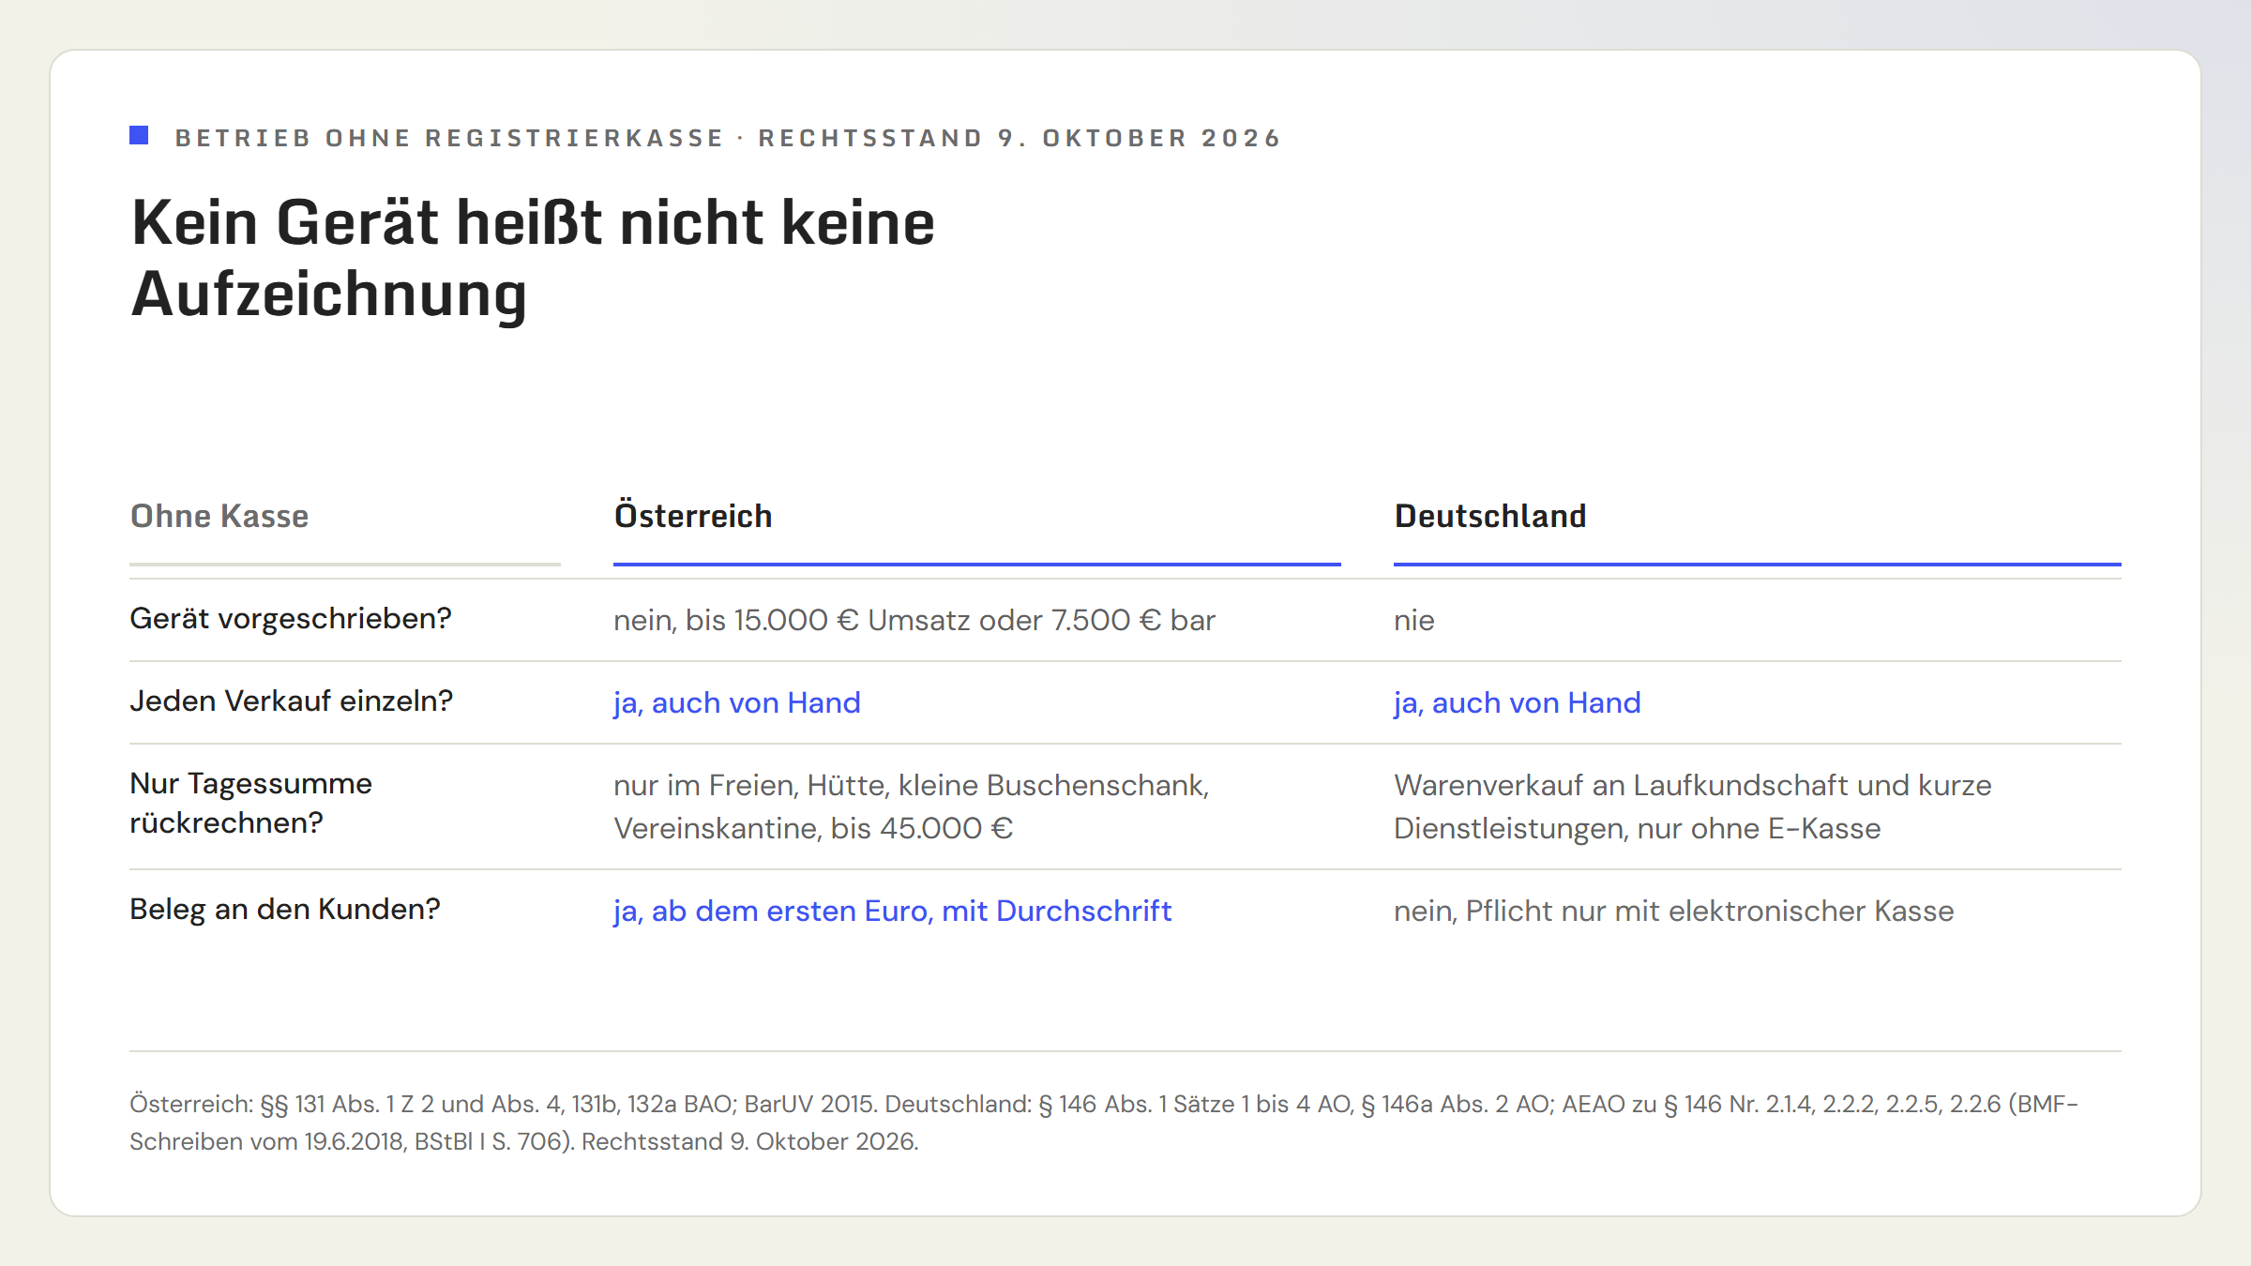Click cell 'nur im Freien, Hütte, kleine Buschenschank'

tap(912, 806)
